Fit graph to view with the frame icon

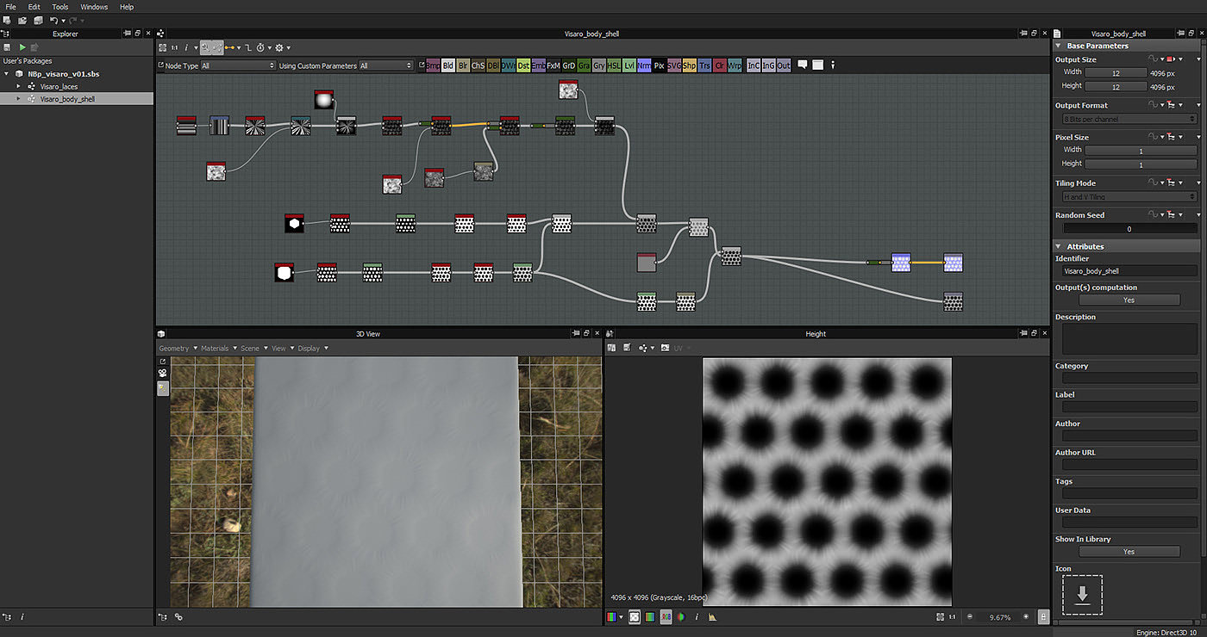[x=162, y=47]
